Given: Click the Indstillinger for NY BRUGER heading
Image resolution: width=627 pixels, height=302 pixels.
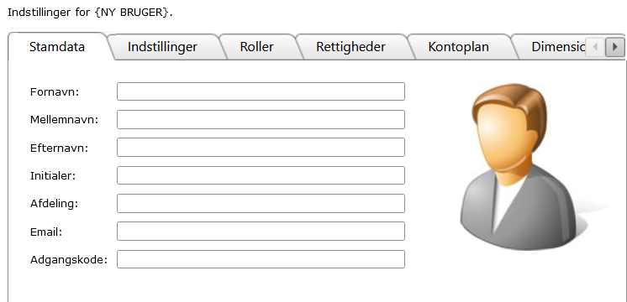Looking at the screenshot, I should [91, 13].
